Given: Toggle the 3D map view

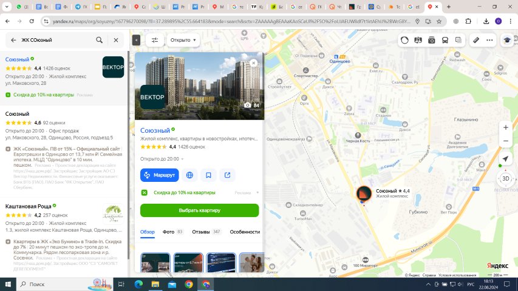Looking at the screenshot, I should coord(505,179).
